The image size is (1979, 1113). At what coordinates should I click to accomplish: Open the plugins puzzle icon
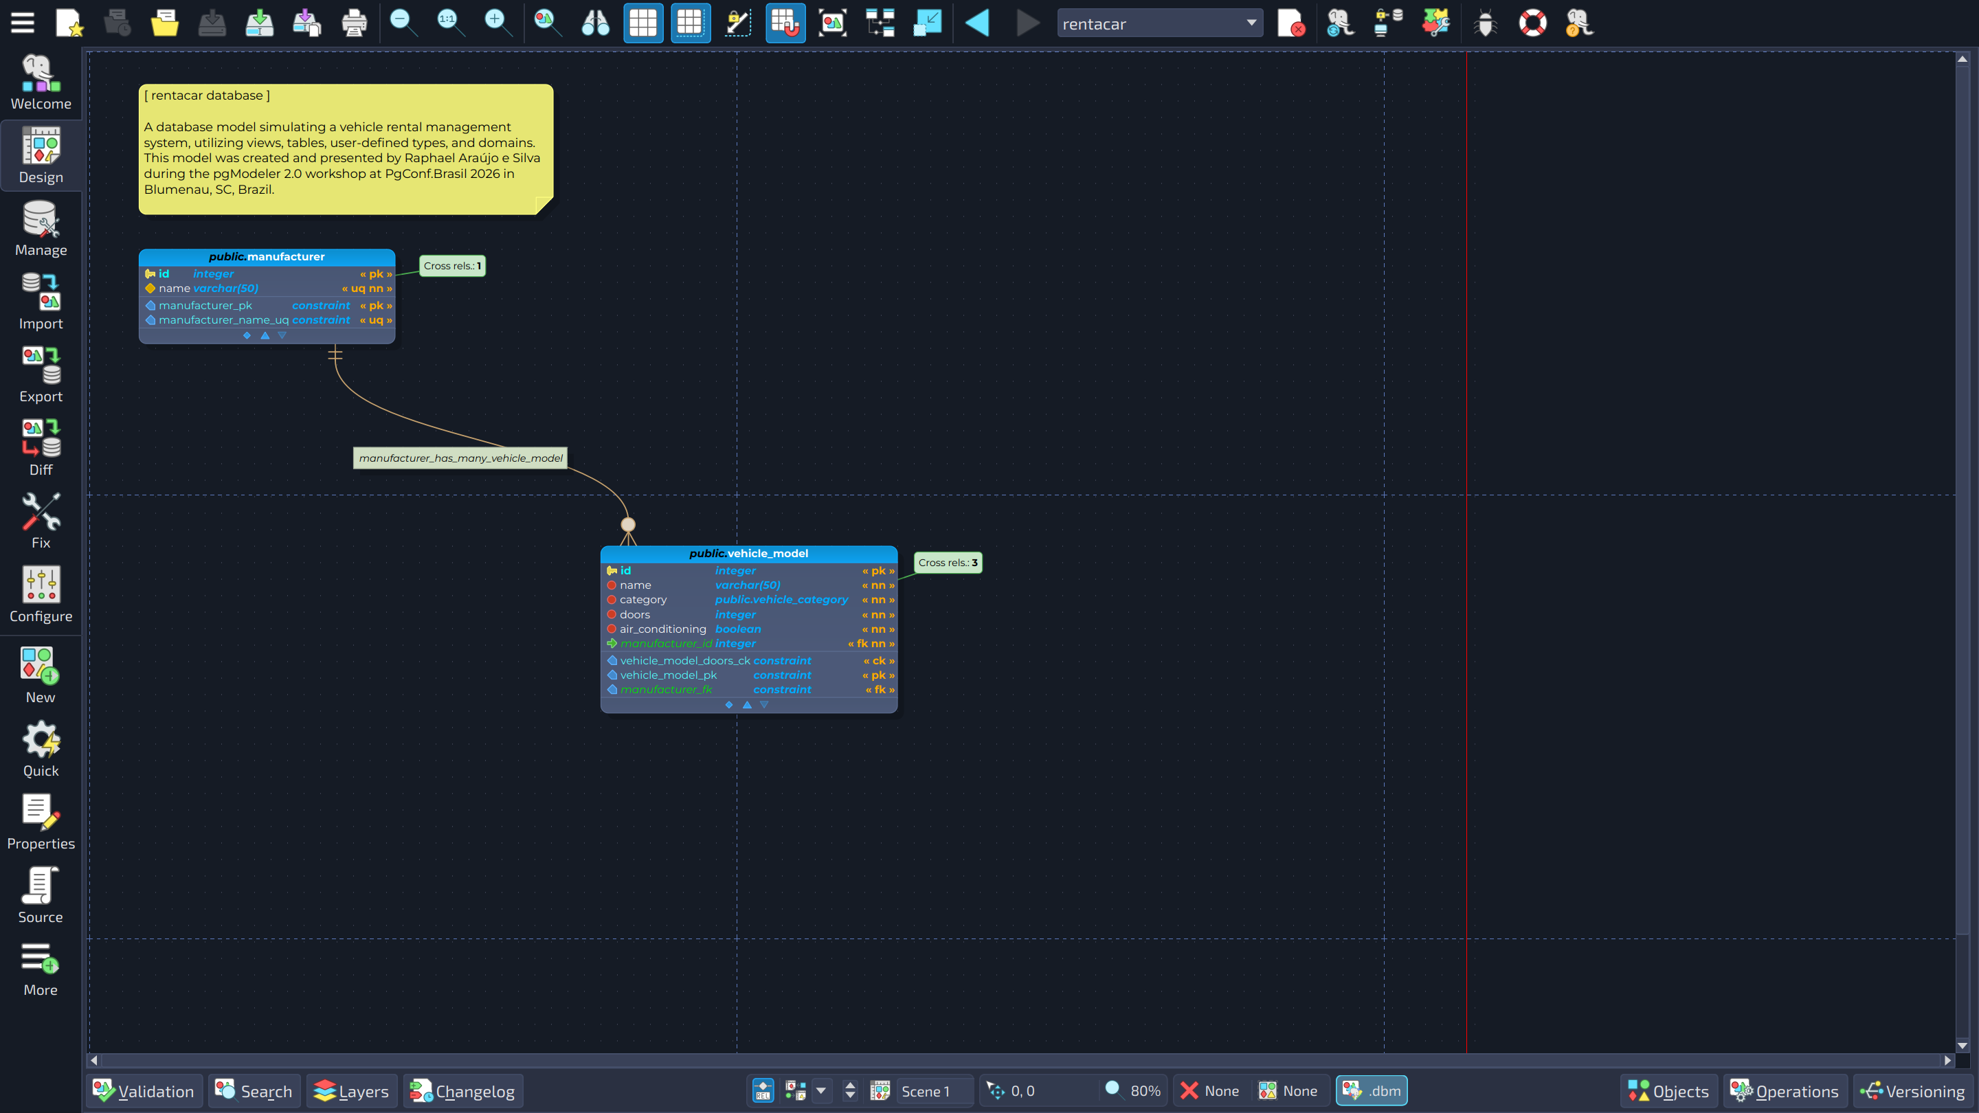1435,23
